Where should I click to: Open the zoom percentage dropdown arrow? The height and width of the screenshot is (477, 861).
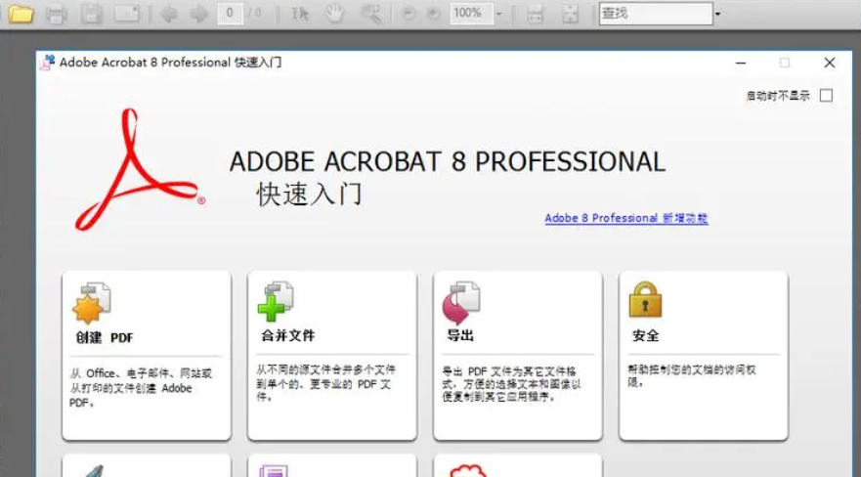(x=499, y=15)
